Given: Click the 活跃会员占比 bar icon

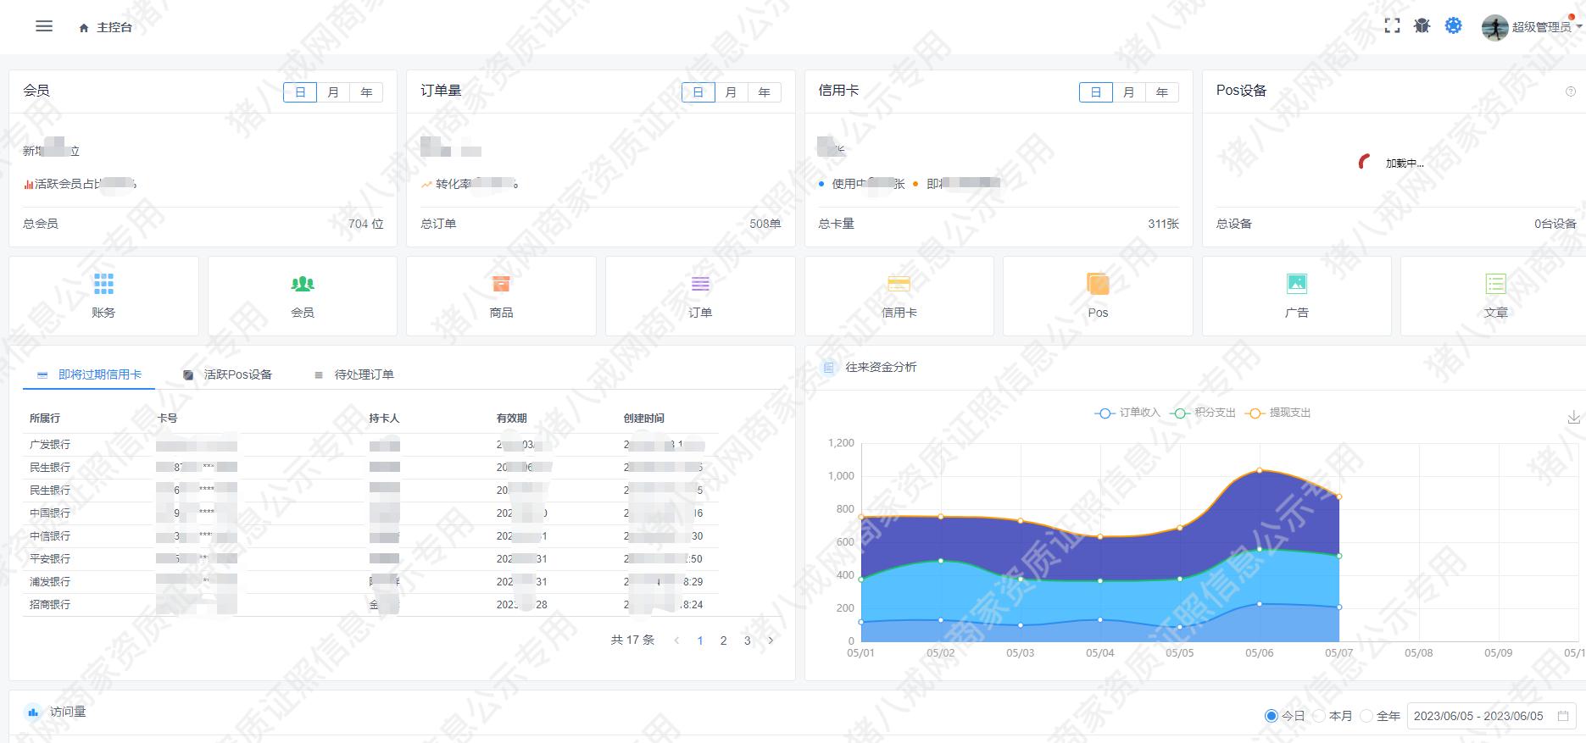Looking at the screenshot, I should (28, 184).
